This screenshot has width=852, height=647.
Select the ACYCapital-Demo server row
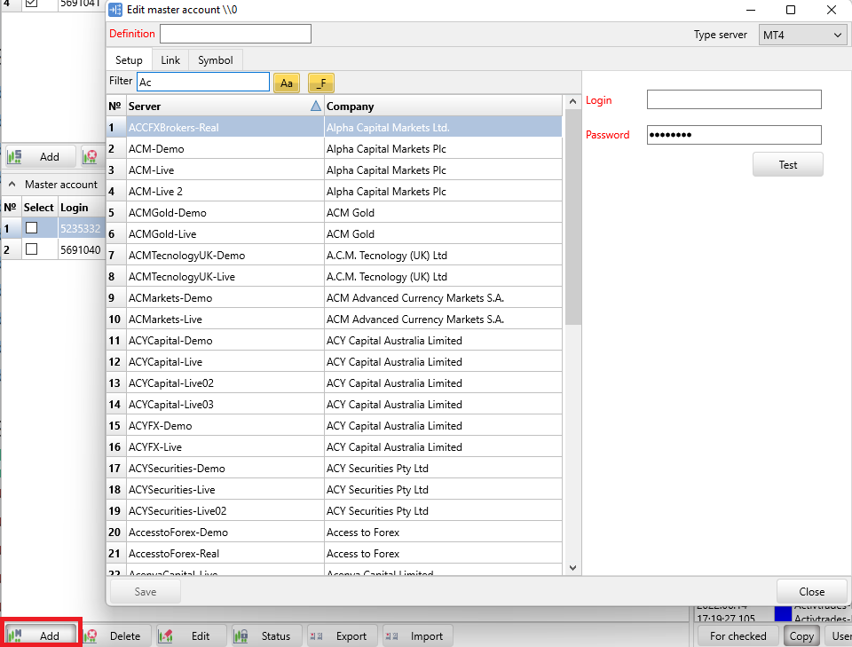335,341
